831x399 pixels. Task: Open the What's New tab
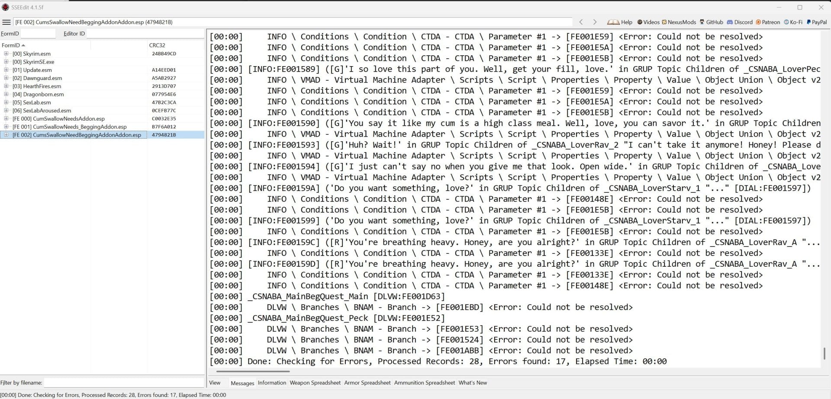[x=473, y=383]
